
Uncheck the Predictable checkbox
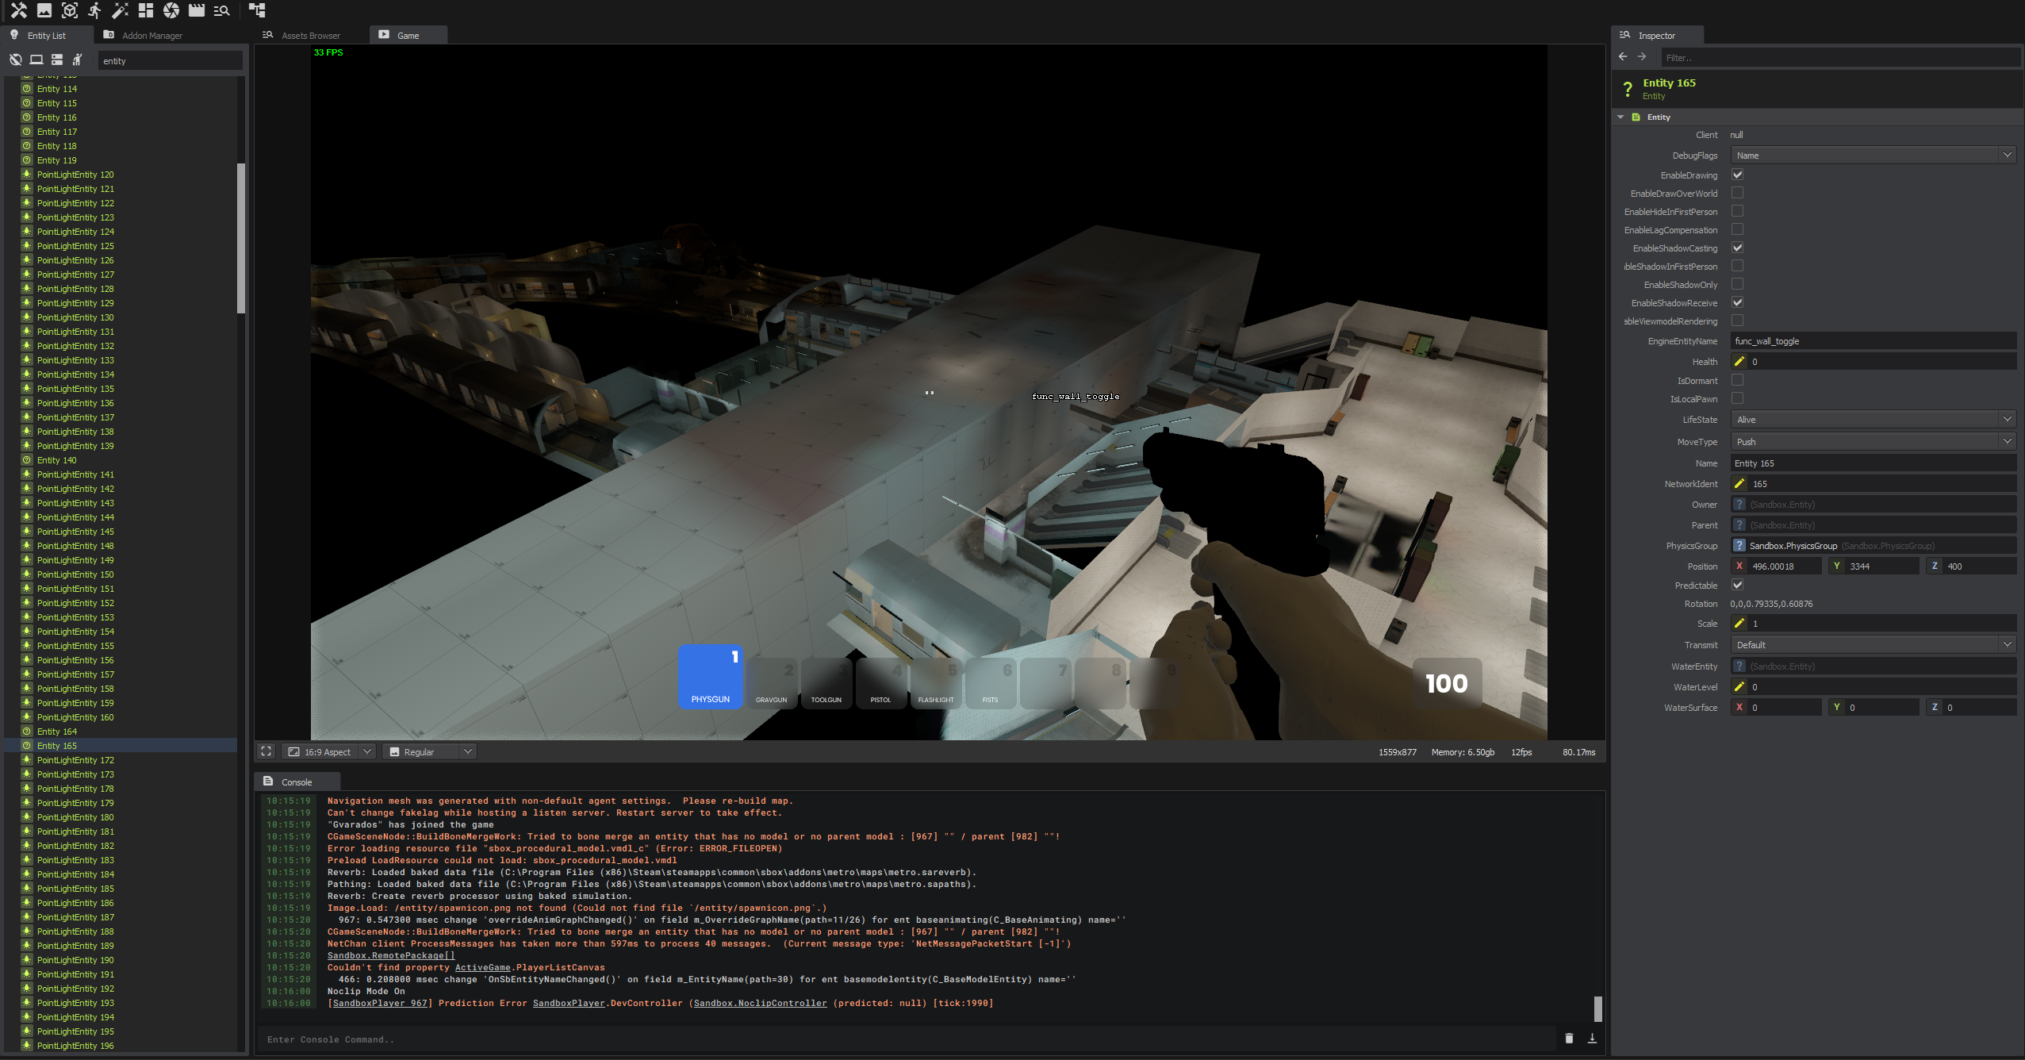pos(1737,585)
